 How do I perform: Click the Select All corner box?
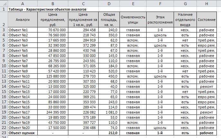tap(3, 3)
